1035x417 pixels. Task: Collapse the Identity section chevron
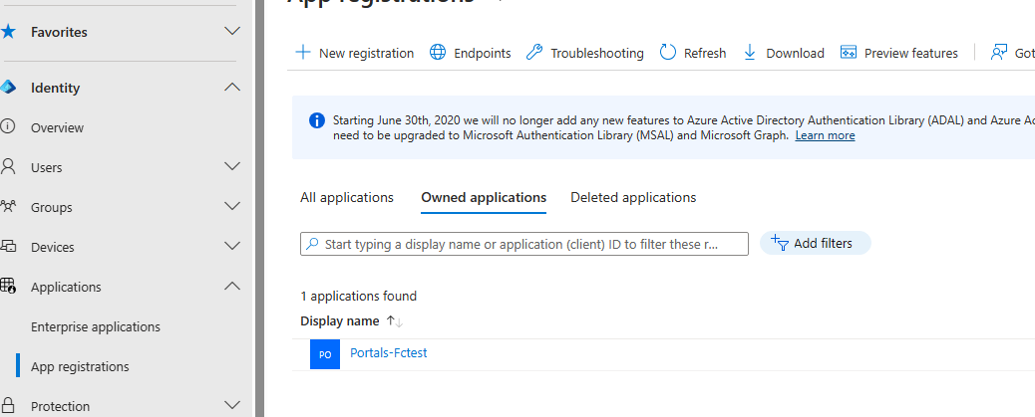point(232,87)
